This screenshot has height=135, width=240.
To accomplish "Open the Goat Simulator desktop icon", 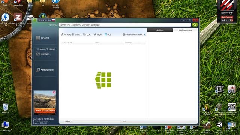I will (x=232, y=127).
